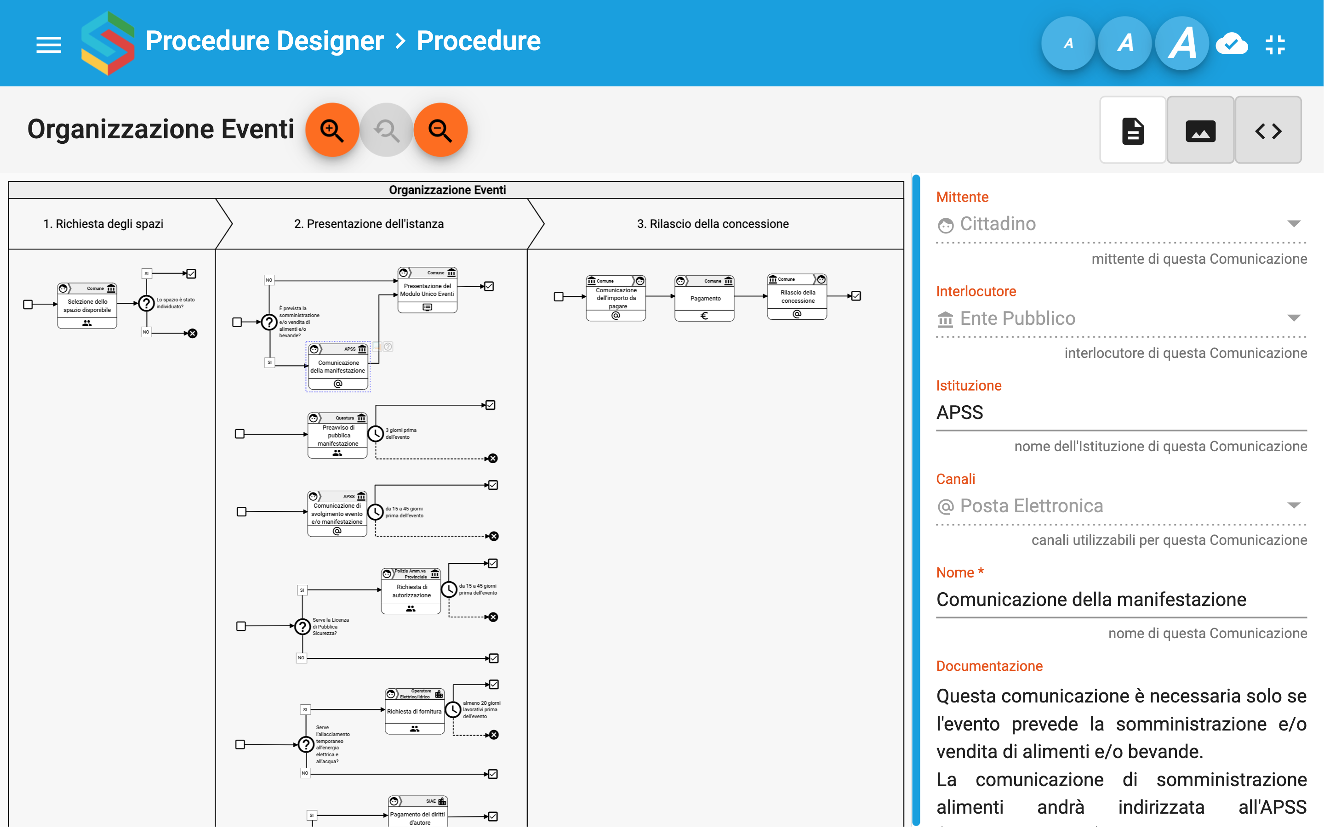
Task: Click the Nome field Comunicazione della manifestazione
Action: 1120,600
